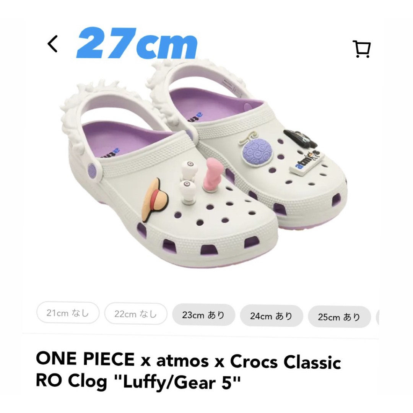Click the atmos logo charm
Image resolution: width=413 pixels, height=413 pixels.
click(307, 161)
